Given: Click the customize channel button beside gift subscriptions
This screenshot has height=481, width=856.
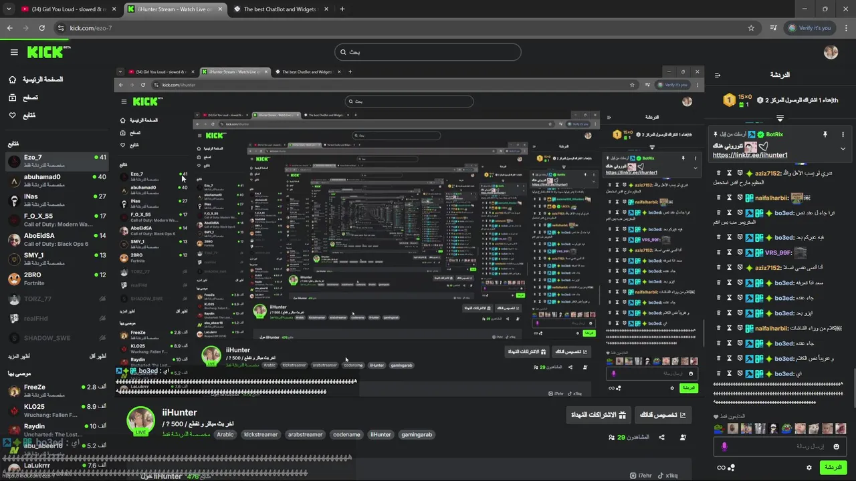Looking at the screenshot, I should coord(663,415).
